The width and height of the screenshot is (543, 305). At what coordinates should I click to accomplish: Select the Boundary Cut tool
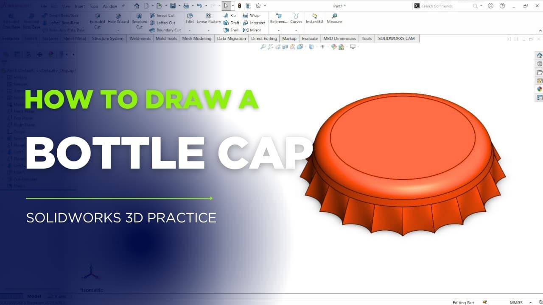tap(165, 30)
